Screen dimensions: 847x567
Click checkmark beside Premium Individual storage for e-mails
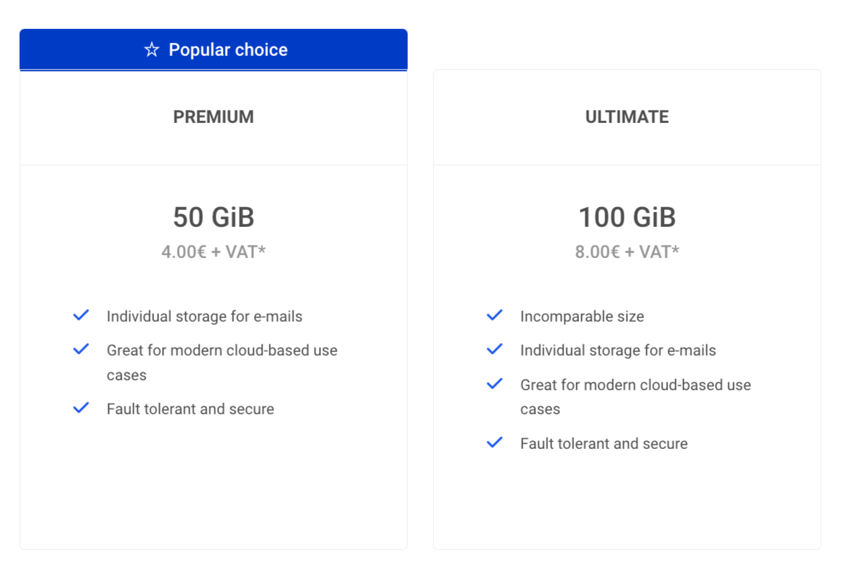81,315
